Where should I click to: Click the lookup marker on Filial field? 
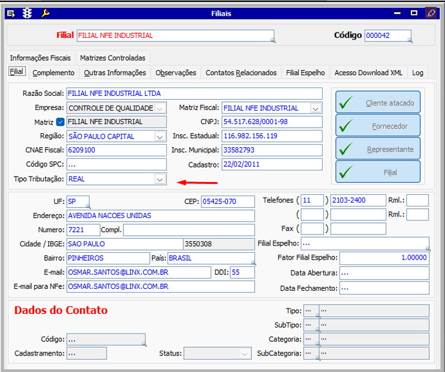(x=273, y=41)
